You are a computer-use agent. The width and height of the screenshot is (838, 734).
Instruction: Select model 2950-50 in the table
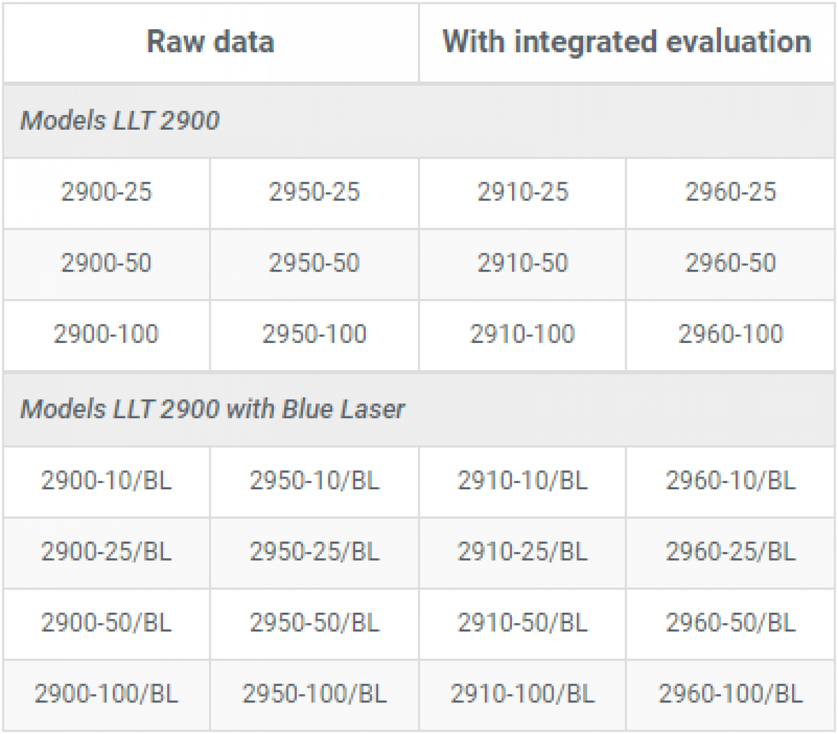(314, 263)
